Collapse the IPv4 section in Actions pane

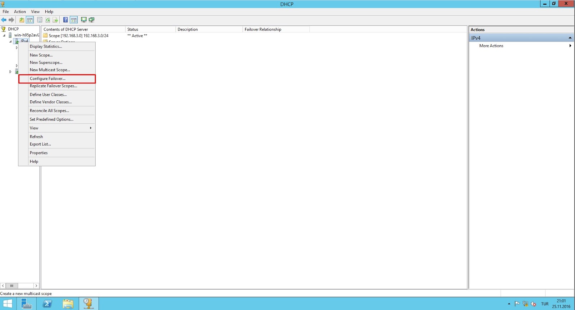(570, 38)
